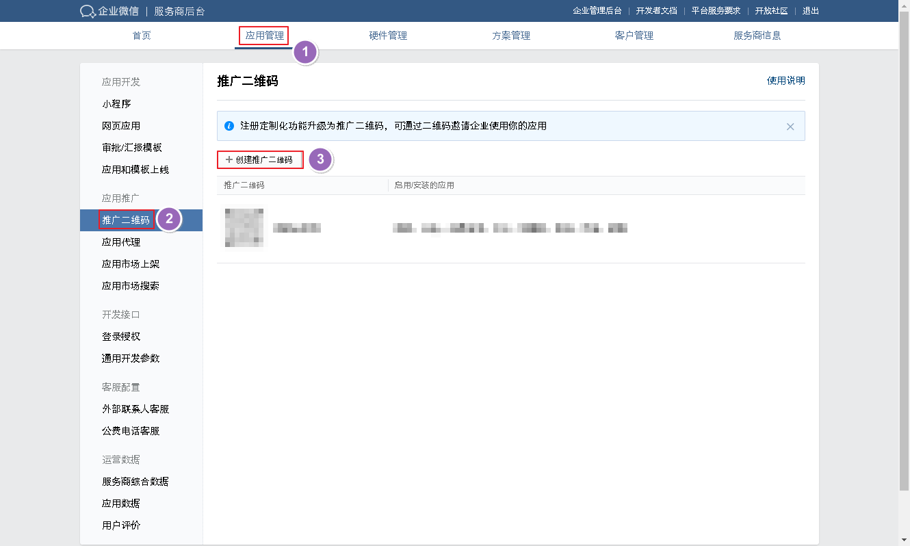The height and width of the screenshot is (546, 910).
Task: Click the blurred QR code thumbnail
Action: click(x=244, y=228)
